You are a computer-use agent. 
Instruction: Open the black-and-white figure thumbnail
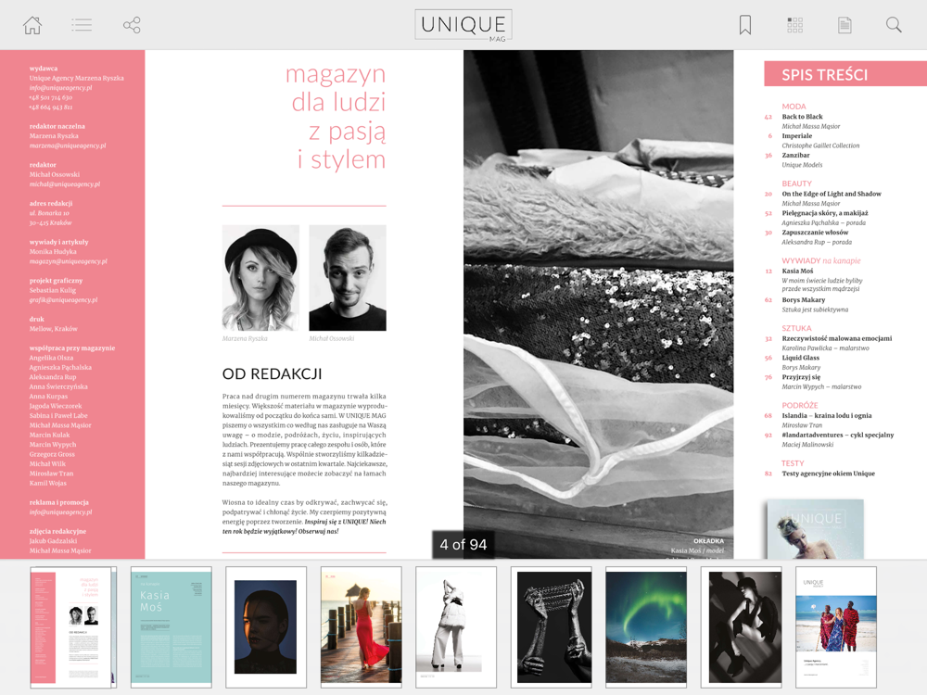pos(741,627)
